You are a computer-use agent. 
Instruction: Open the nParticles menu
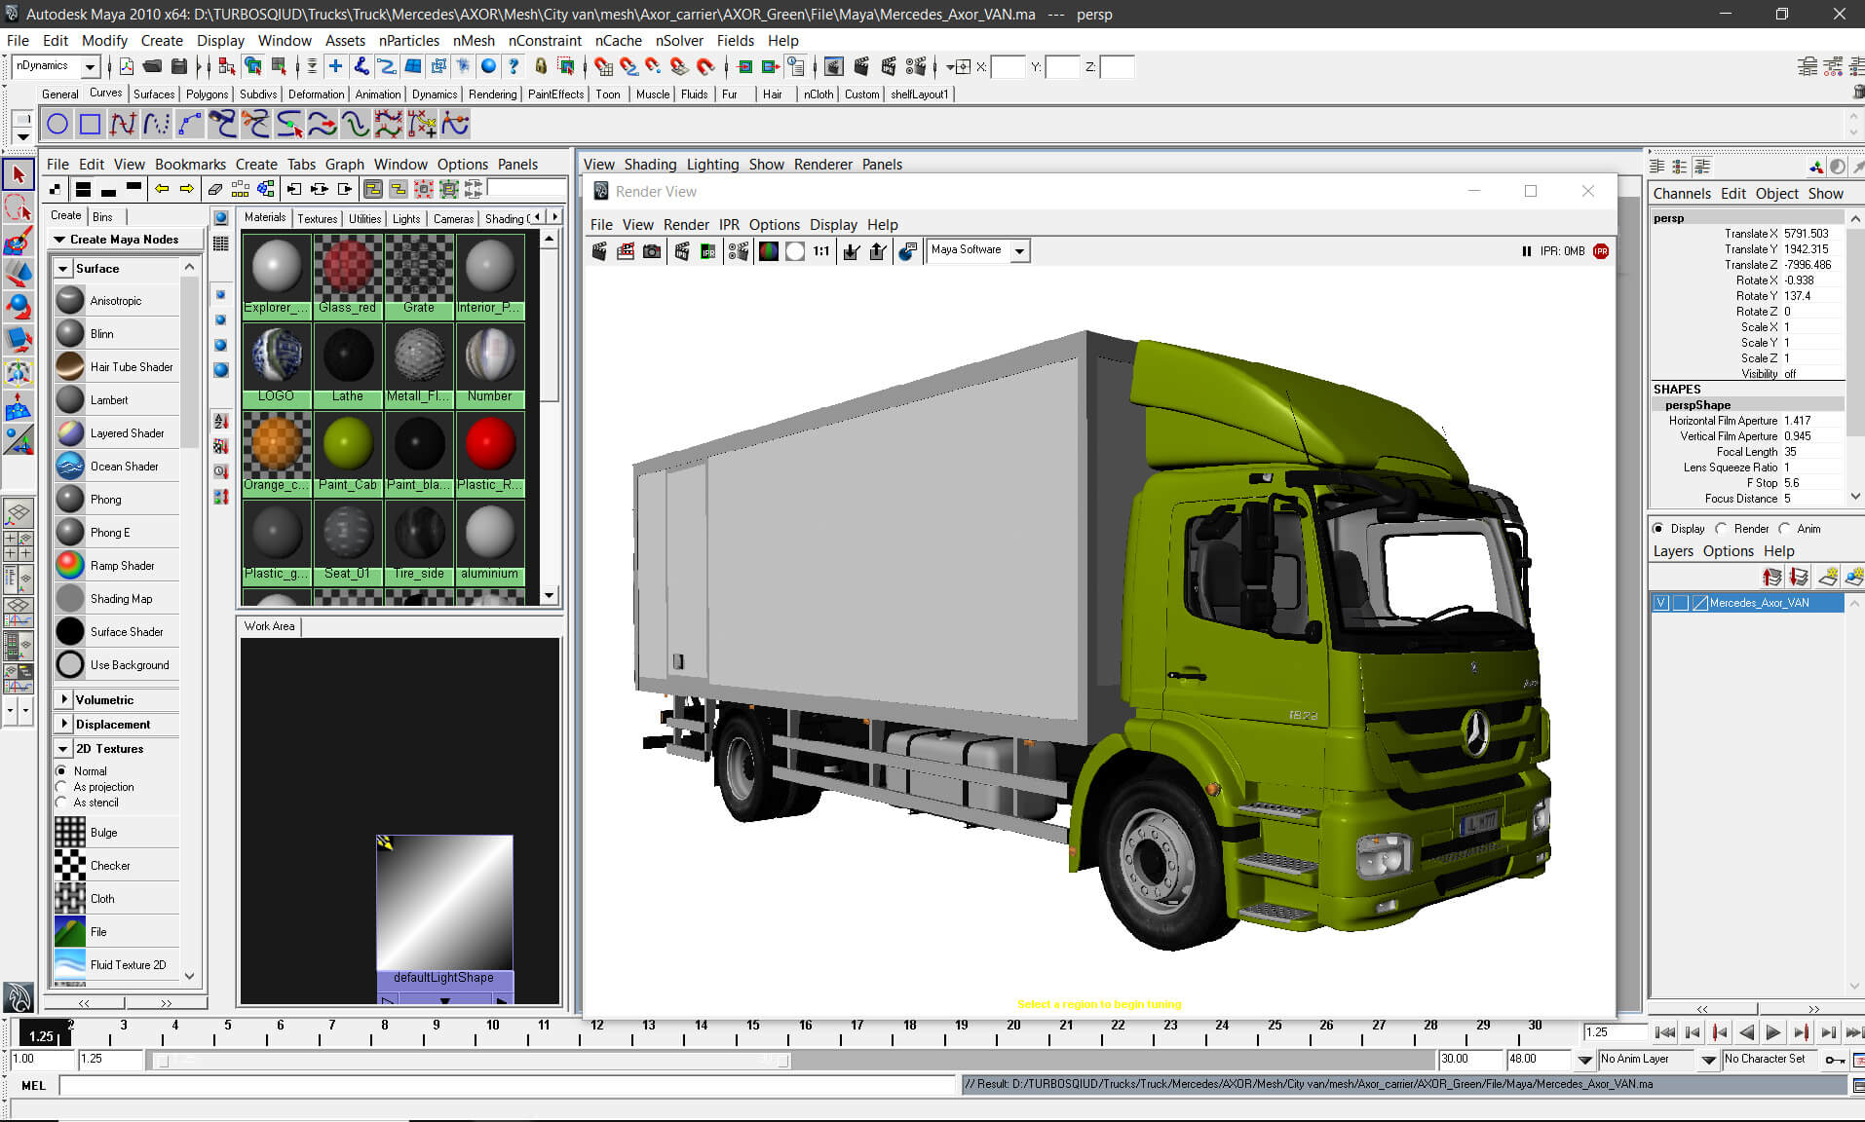point(409,40)
